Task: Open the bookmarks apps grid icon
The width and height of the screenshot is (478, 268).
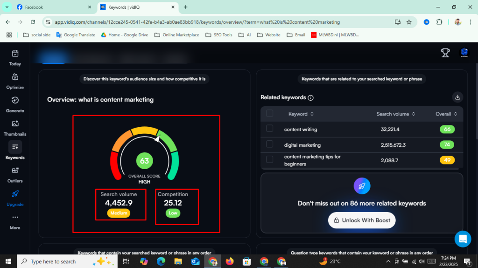Action: pyautogui.click(x=9, y=35)
